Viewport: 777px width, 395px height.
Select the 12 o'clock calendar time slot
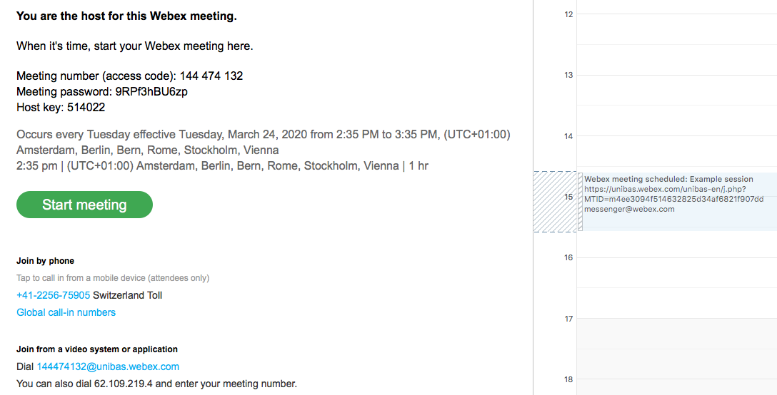pos(676,29)
